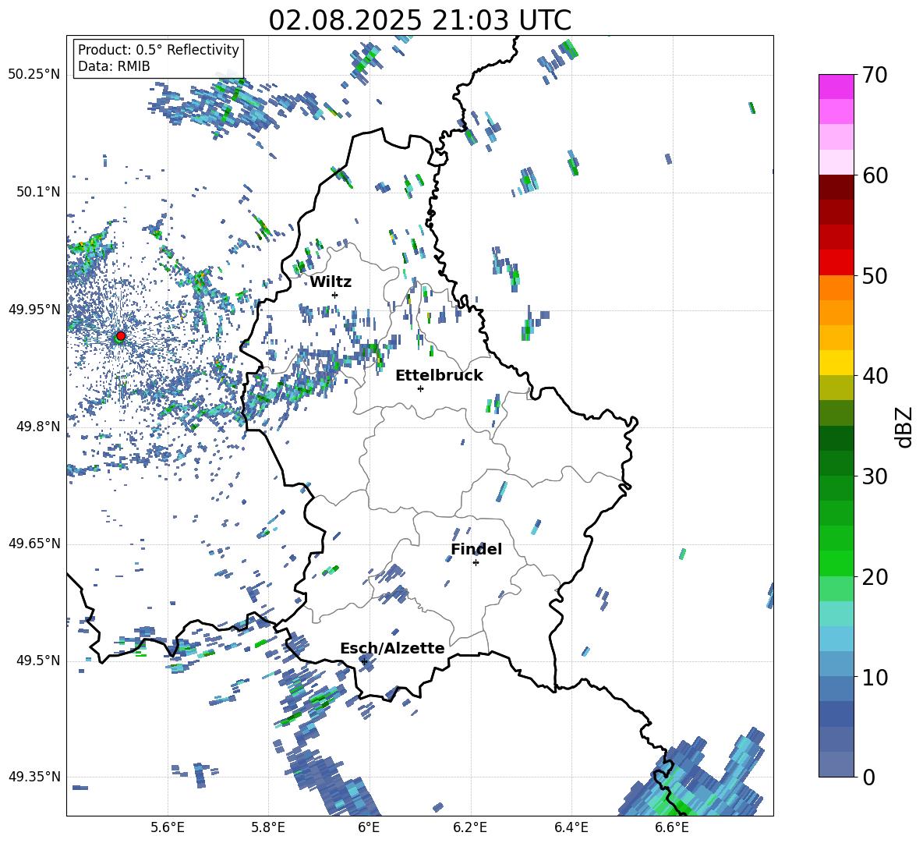Click the 5.6°E longitude tick label
Screen dimensions: 923x843
click(x=168, y=827)
